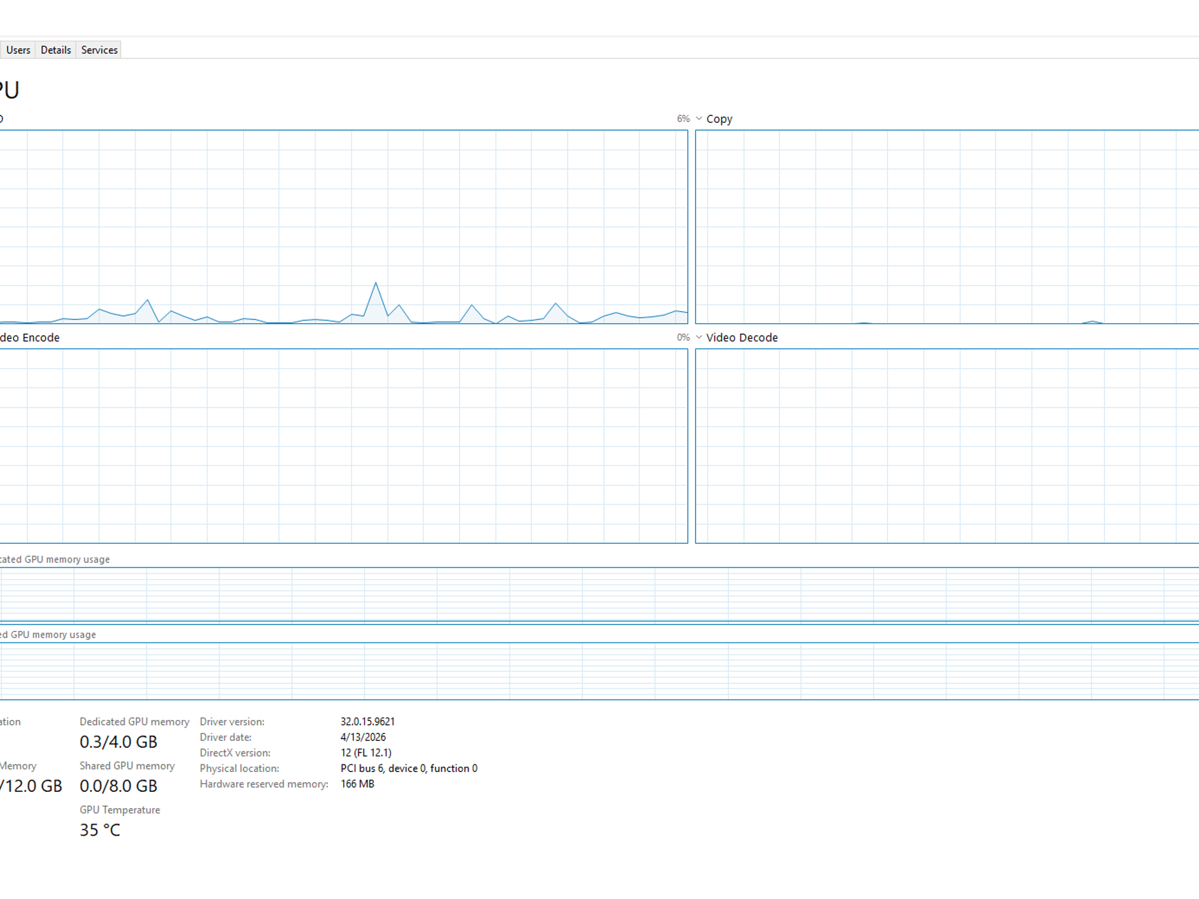
Task: Click the 3D engine graph with spikes
Action: tap(344, 227)
